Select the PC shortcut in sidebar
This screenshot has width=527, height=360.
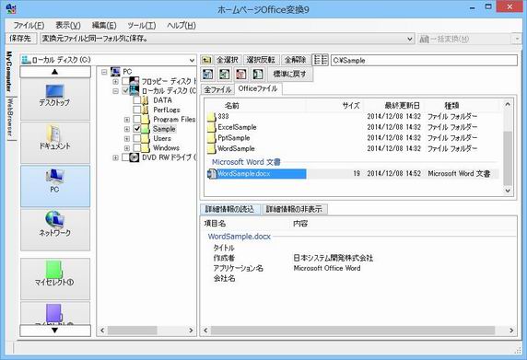click(55, 186)
